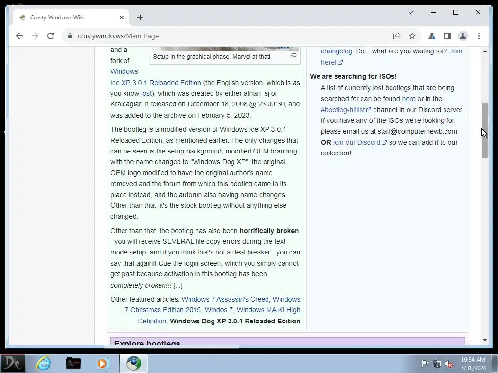Go back to the previous page
This screenshot has width=498, height=373.
(x=19, y=36)
